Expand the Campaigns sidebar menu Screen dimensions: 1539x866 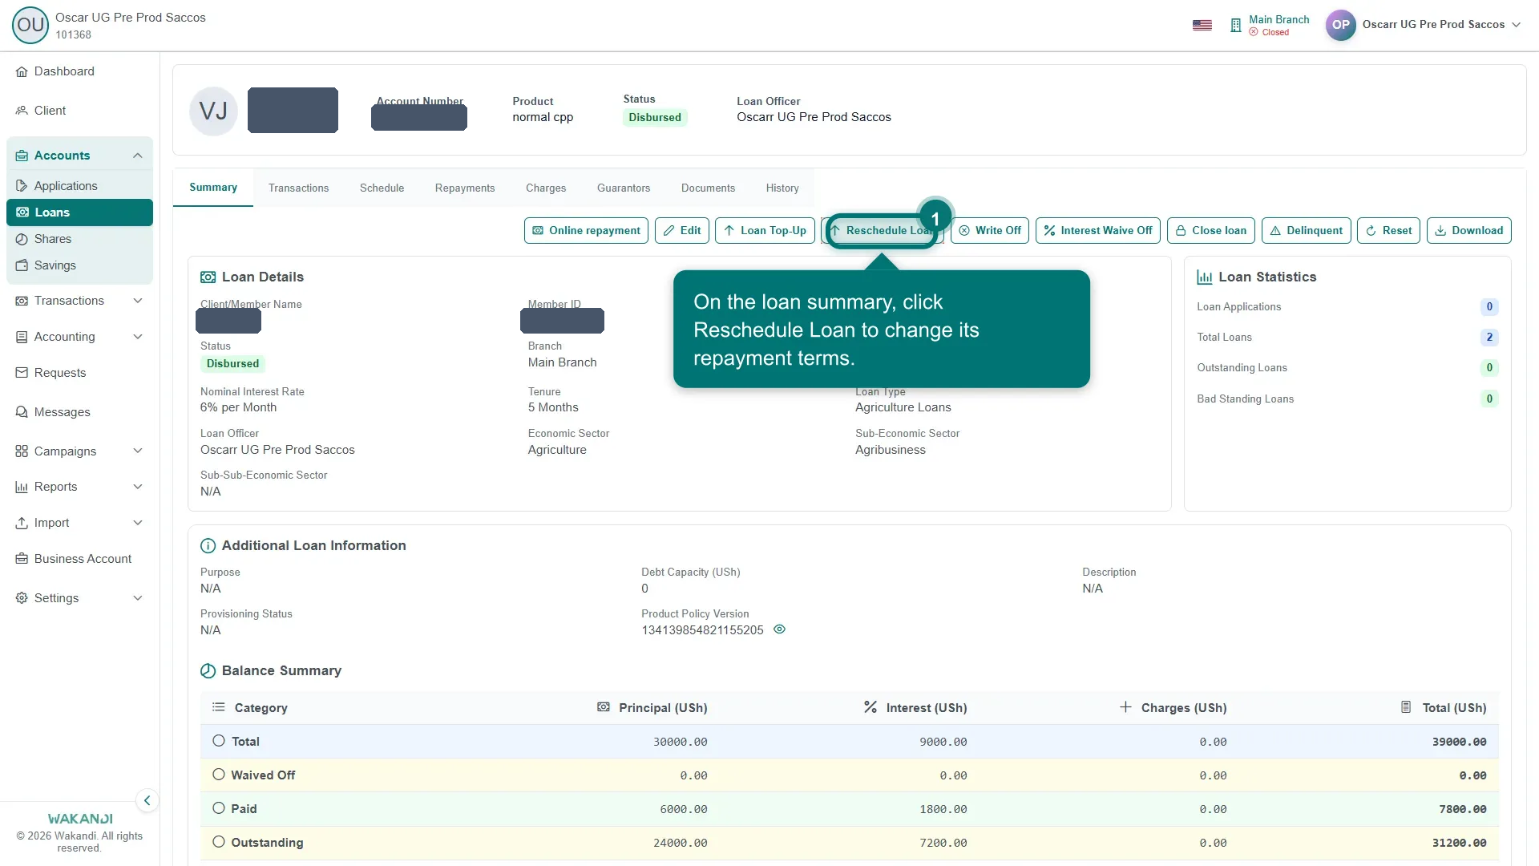point(138,451)
